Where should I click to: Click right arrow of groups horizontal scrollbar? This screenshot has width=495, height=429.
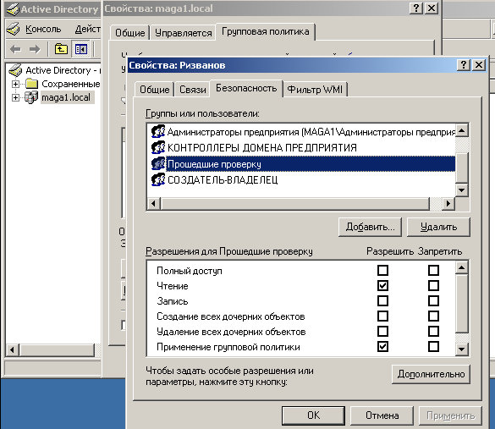pos(448,204)
